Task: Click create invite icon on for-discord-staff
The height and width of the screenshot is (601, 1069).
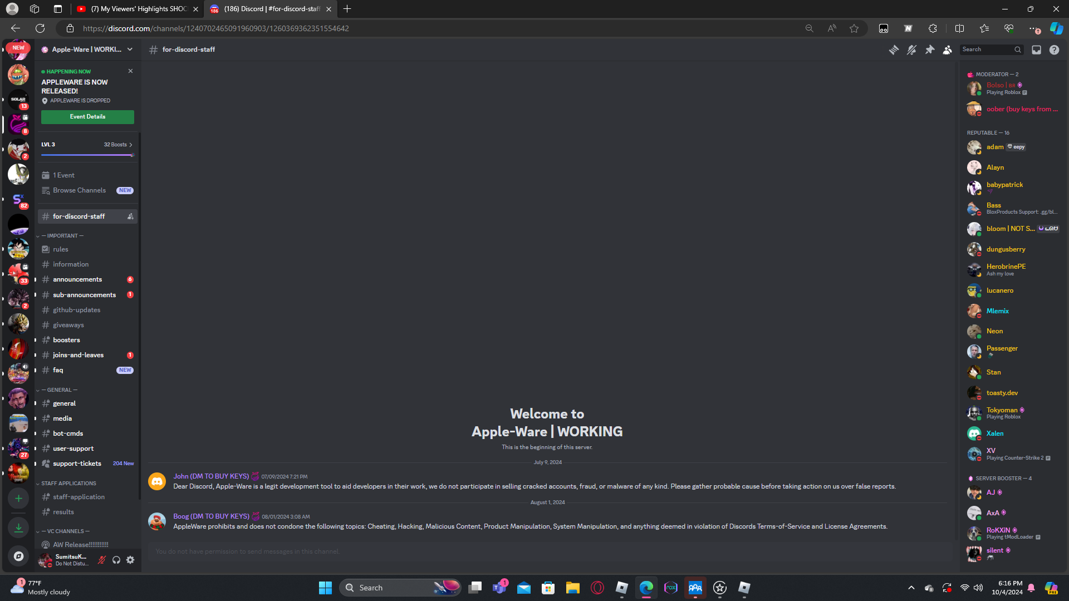Action: point(130,216)
